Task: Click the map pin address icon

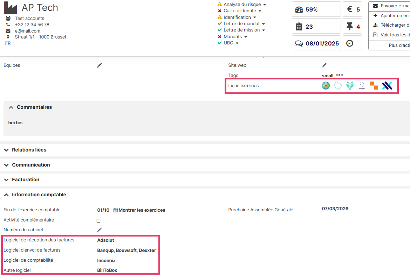Action: (8, 37)
